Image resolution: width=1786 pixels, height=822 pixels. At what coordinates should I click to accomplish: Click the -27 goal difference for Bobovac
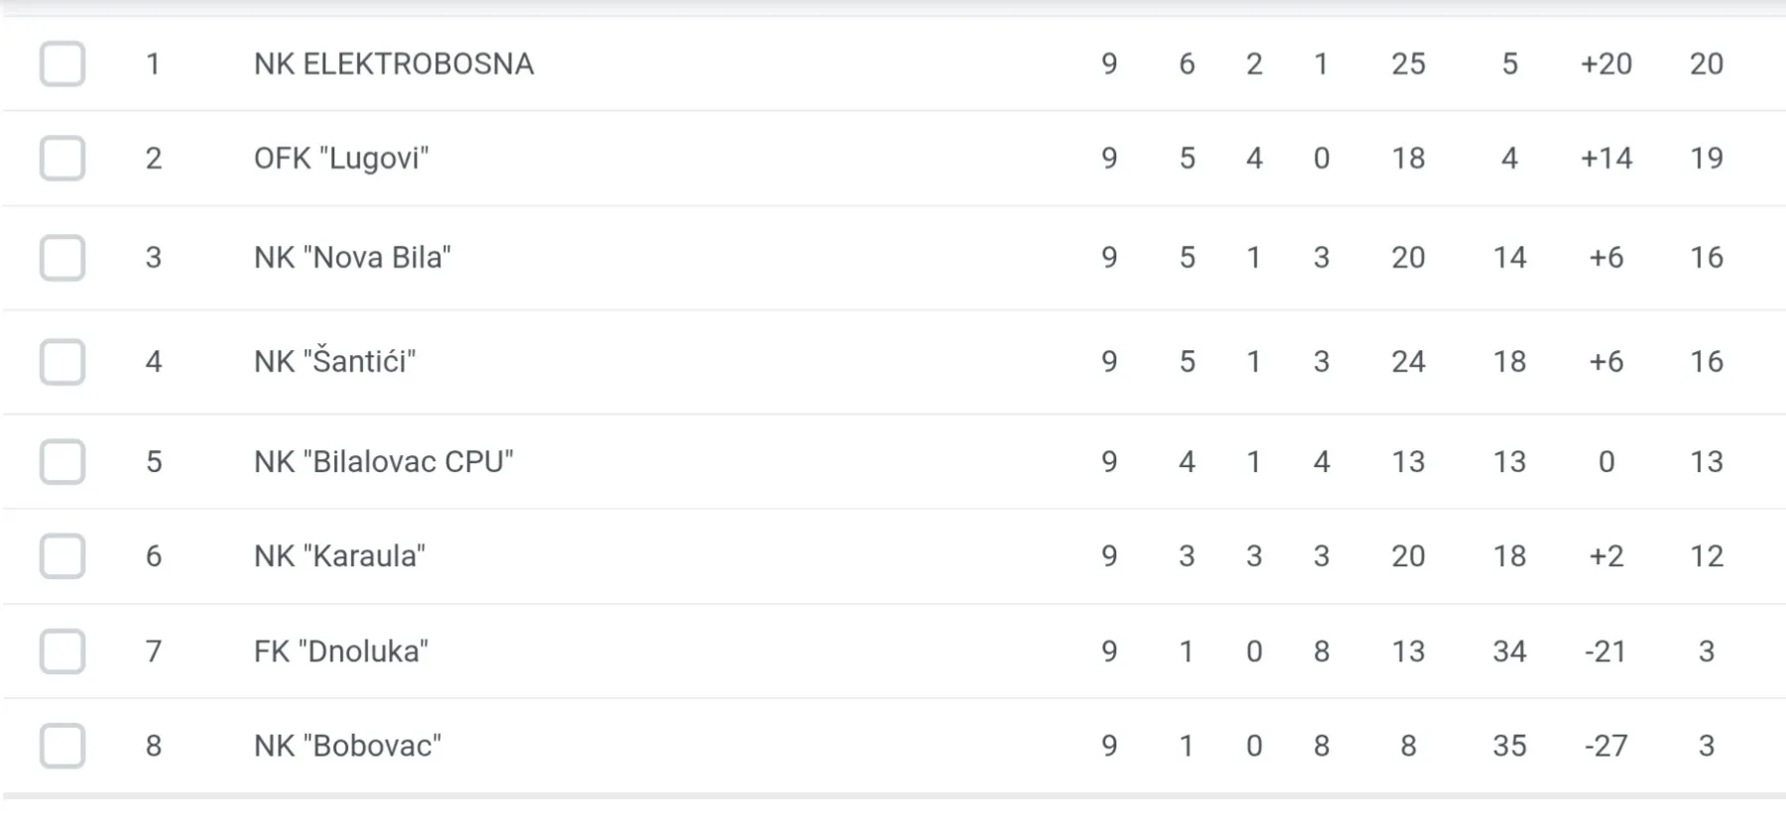click(x=1605, y=746)
